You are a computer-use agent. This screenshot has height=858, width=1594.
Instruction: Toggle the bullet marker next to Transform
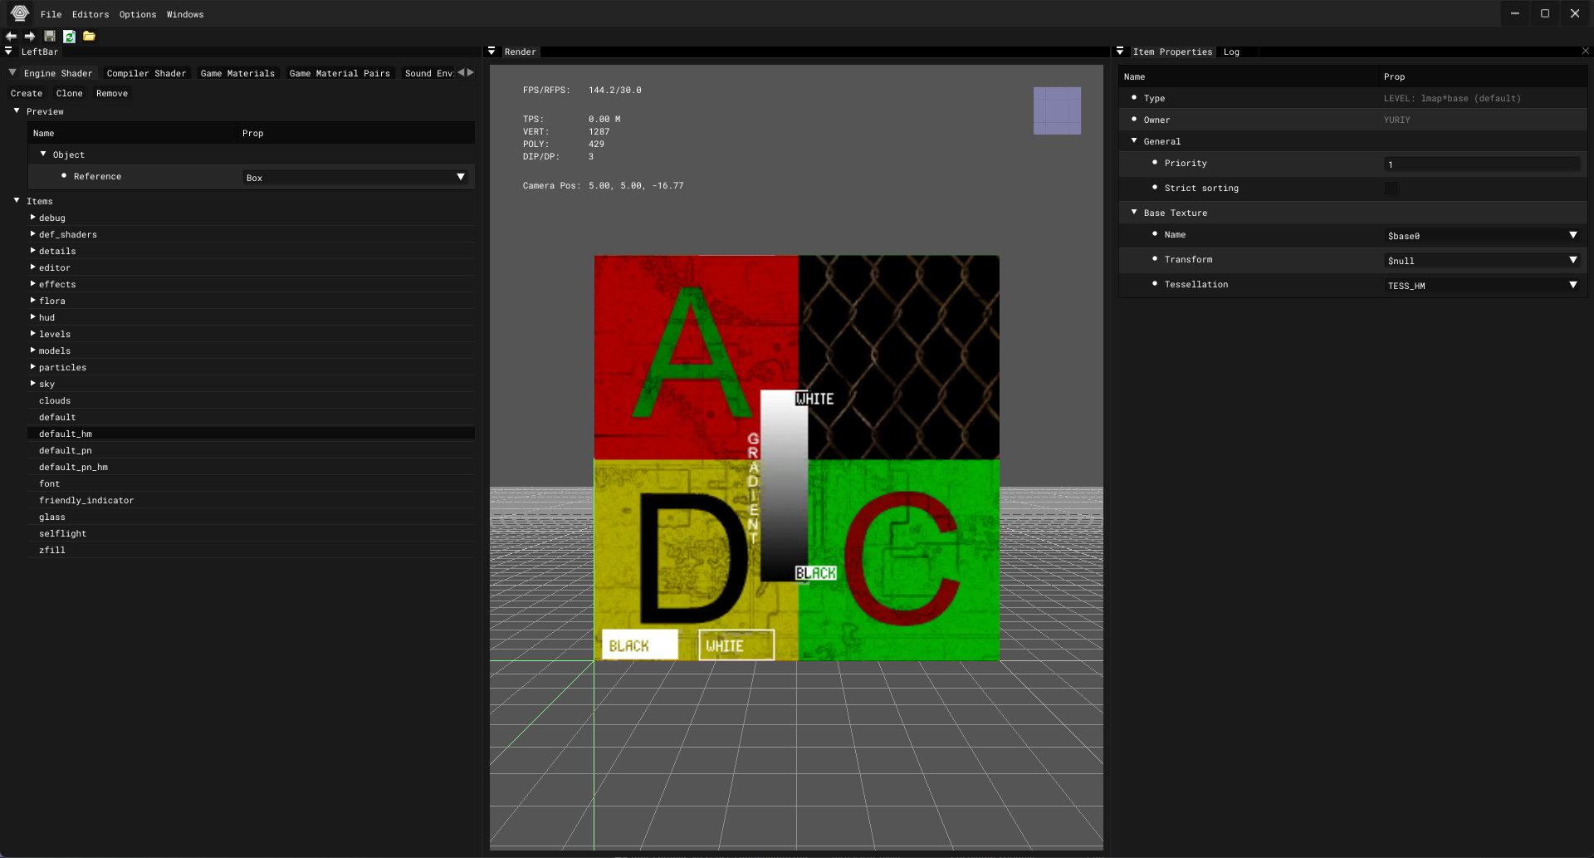(1156, 259)
